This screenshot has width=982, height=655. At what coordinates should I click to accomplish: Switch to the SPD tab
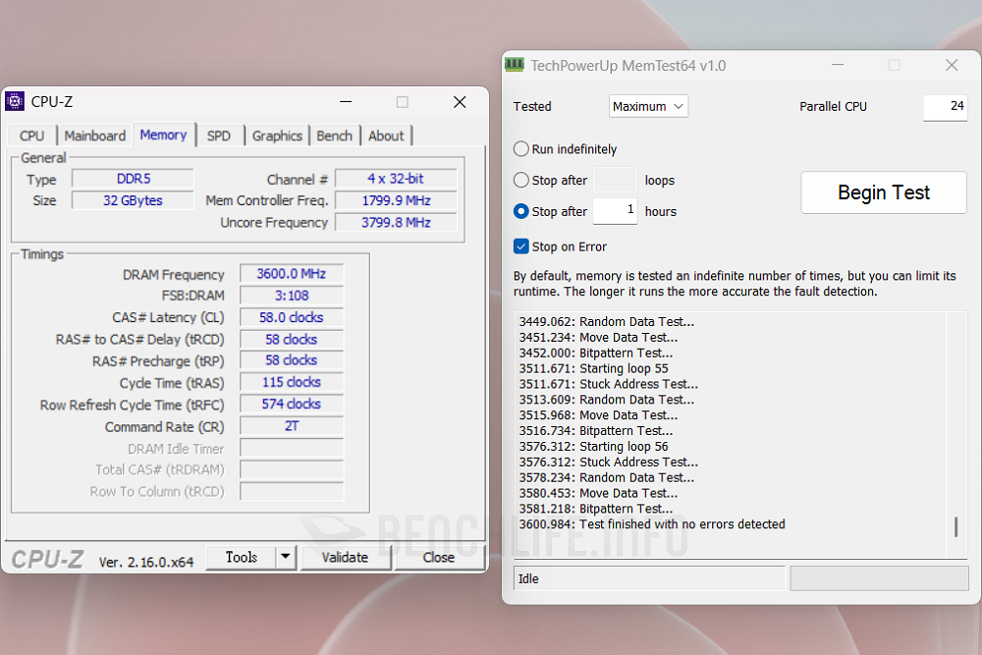219,136
